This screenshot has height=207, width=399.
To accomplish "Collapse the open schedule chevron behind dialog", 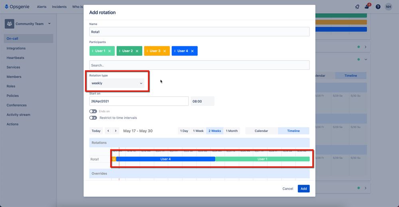I will tap(366, 59).
